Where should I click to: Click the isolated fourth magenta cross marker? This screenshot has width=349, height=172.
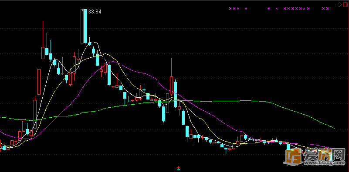pyautogui.click(x=246, y=8)
